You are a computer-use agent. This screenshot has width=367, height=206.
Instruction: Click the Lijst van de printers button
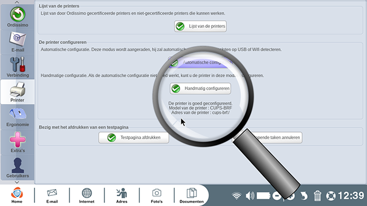point(200,26)
